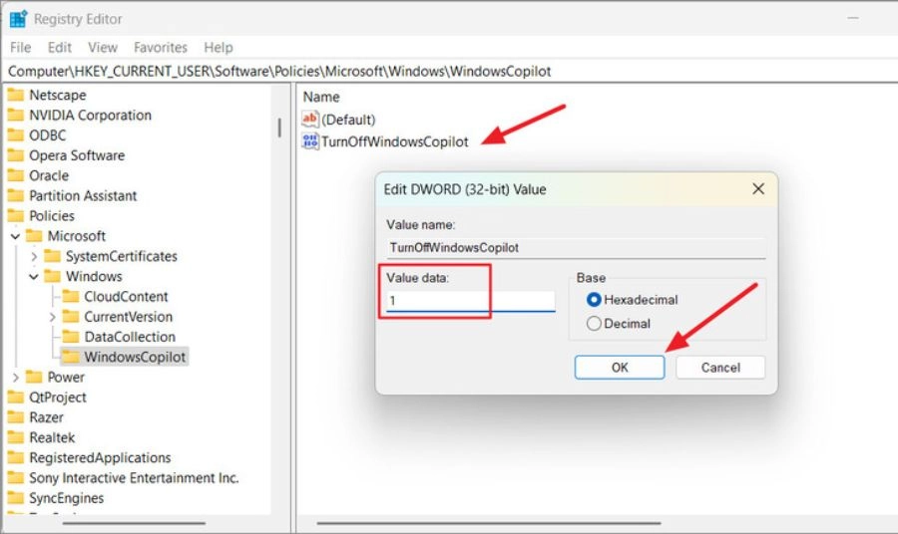The width and height of the screenshot is (898, 534).
Task: Select the 'Razer' tree item
Action: [46, 417]
